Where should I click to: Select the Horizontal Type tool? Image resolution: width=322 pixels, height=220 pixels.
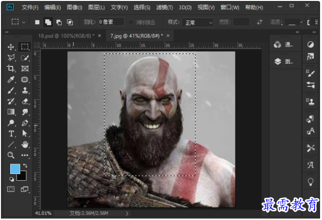[x=11, y=134]
